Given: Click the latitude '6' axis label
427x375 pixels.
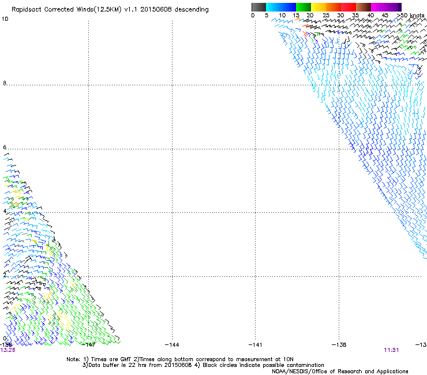Looking at the screenshot, I should pyautogui.click(x=5, y=147).
